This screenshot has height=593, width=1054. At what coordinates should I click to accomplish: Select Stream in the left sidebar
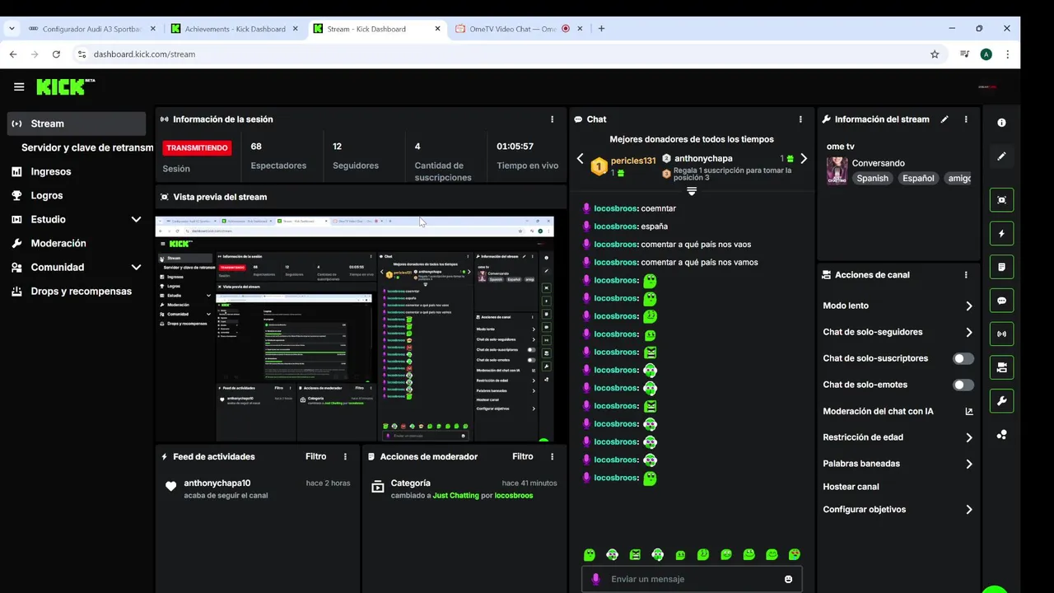point(77,124)
